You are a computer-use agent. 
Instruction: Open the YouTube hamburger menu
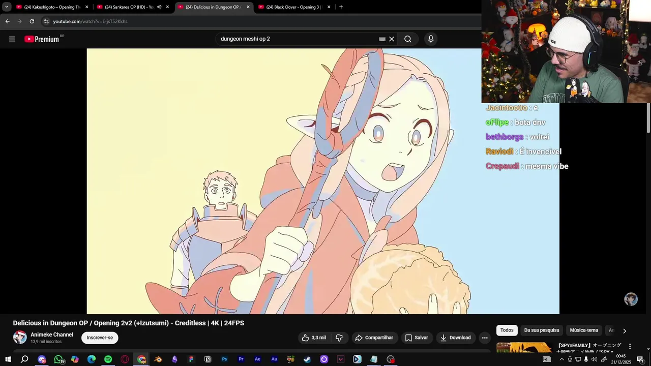point(12,39)
